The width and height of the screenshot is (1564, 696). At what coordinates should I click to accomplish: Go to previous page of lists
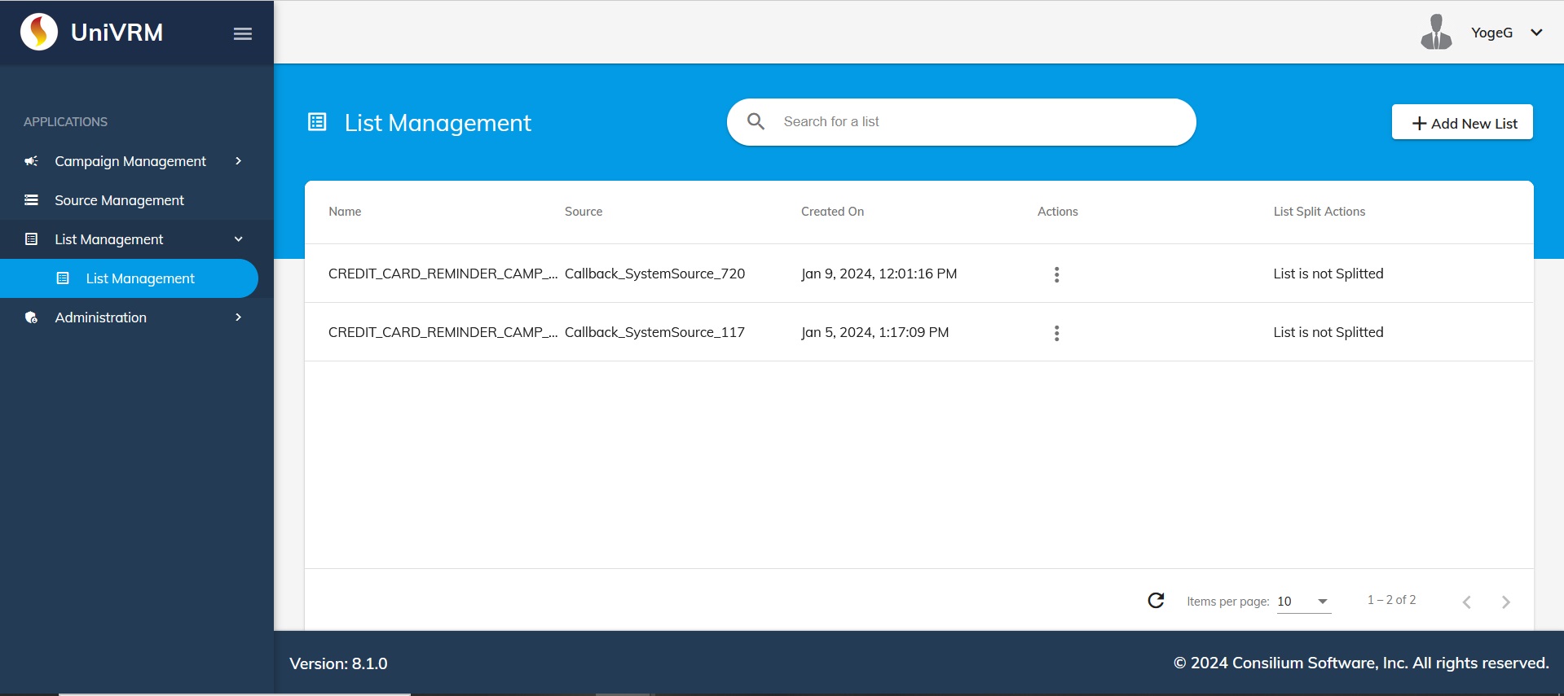point(1466,602)
